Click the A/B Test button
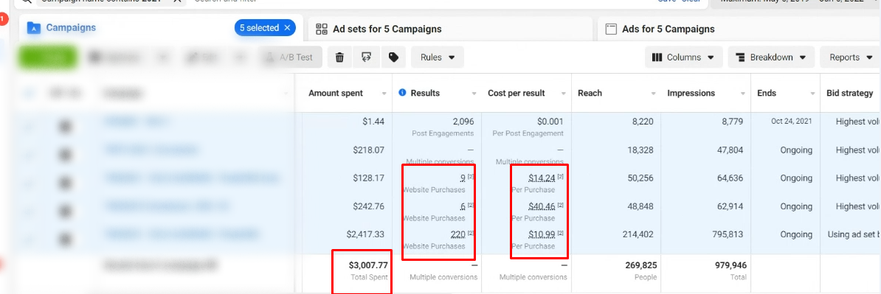The width and height of the screenshot is (881, 294). (x=291, y=57)
